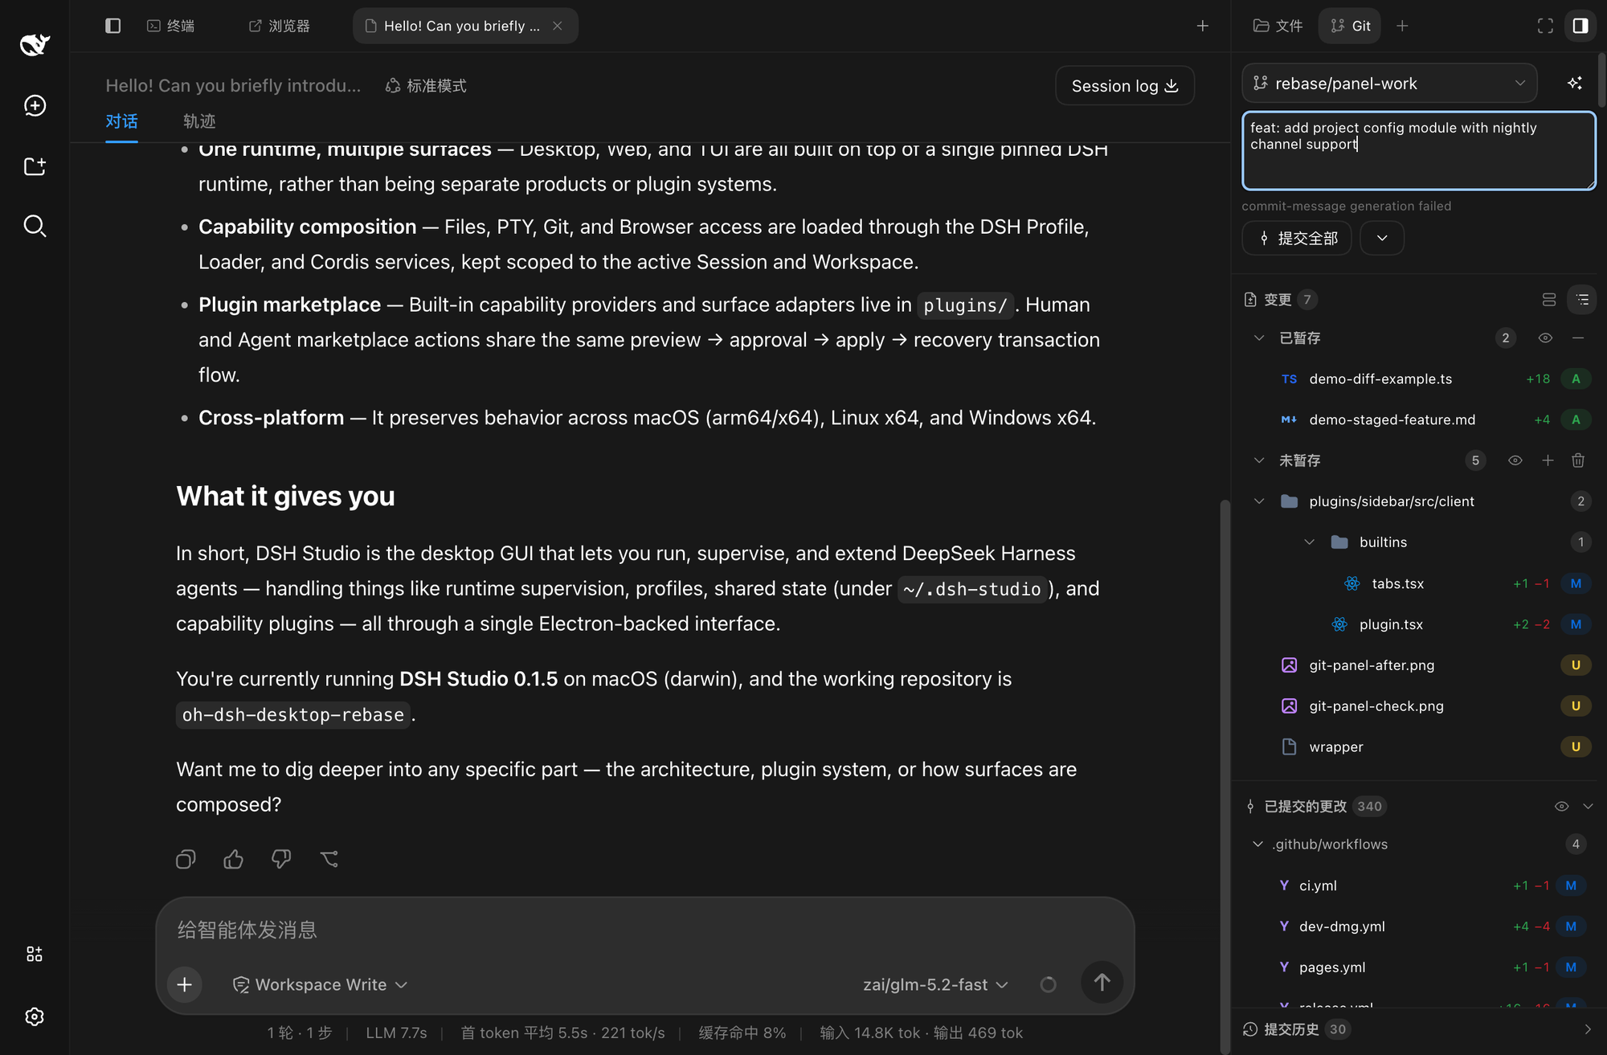Collapse the 已暂存 staged section
Screen dimensions: 1607x1055
coord(1259,338)
